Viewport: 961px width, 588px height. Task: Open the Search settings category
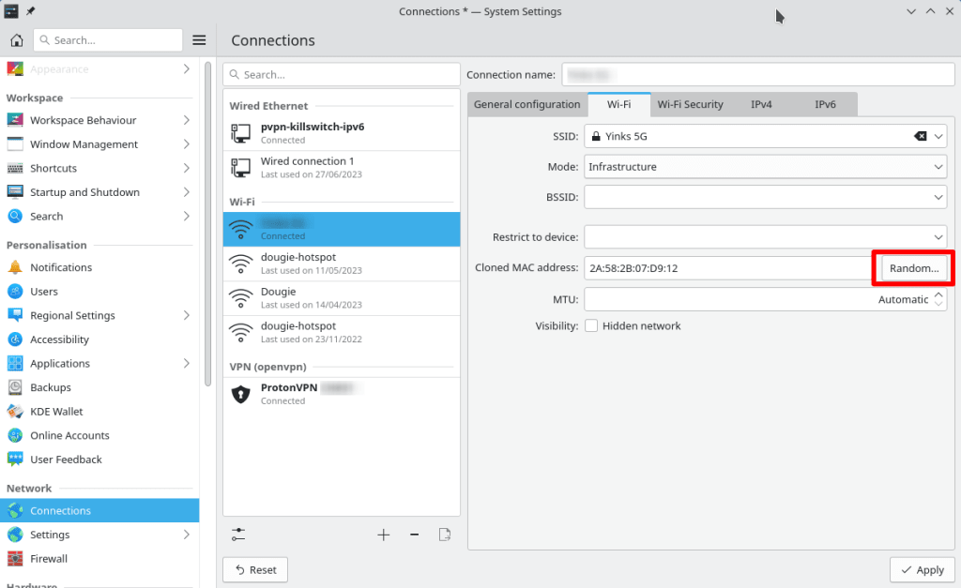click(99, 217)
